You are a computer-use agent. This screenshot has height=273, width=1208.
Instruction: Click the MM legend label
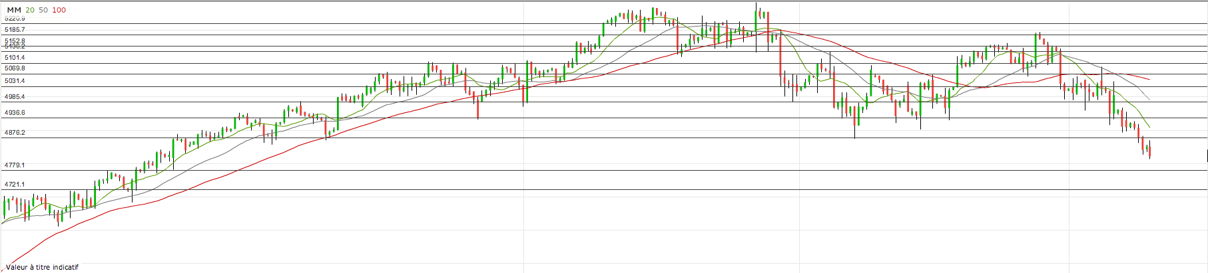pyautogui.click(x=14, y=10)
